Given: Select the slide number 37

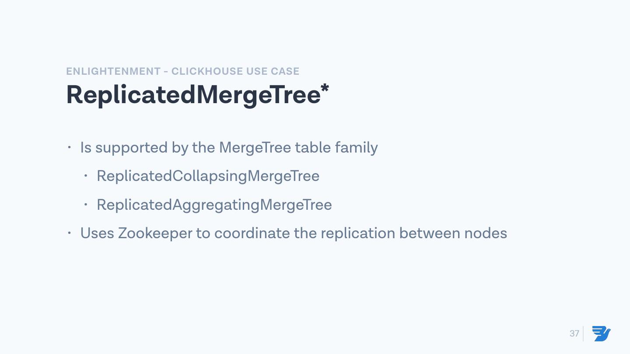Looking at the screenshot, I should (x=574, y=333).
